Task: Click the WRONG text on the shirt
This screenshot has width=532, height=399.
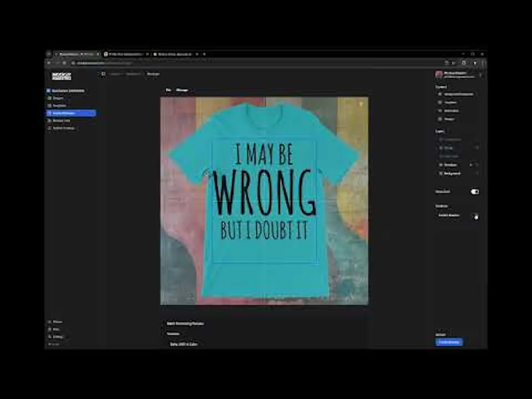Action: click(264, 192)
